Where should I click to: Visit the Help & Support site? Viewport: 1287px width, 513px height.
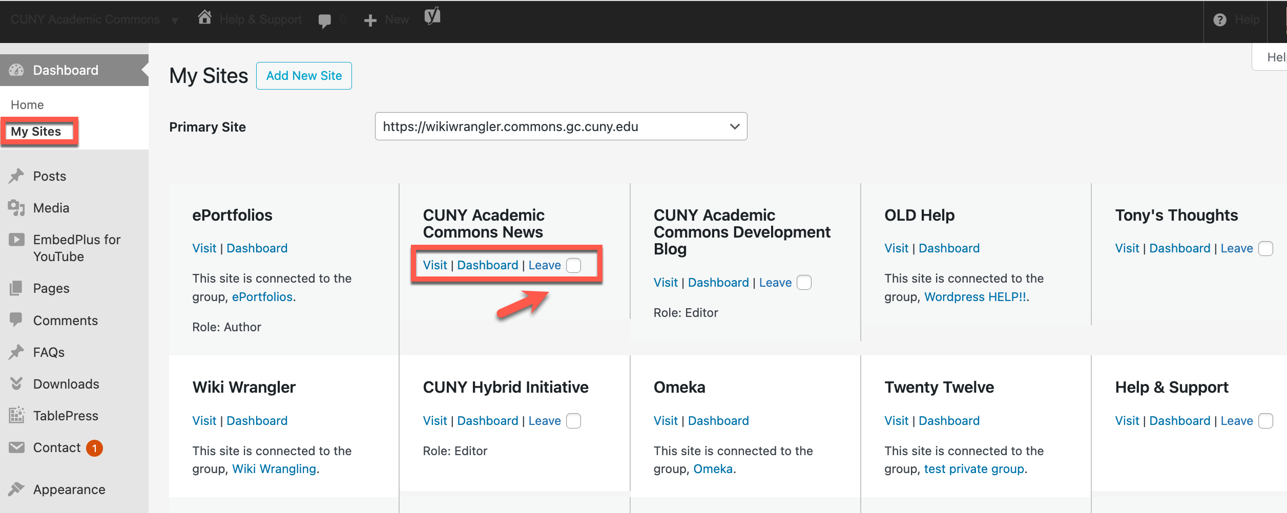pyautogui.click(x=1127, y=421)
